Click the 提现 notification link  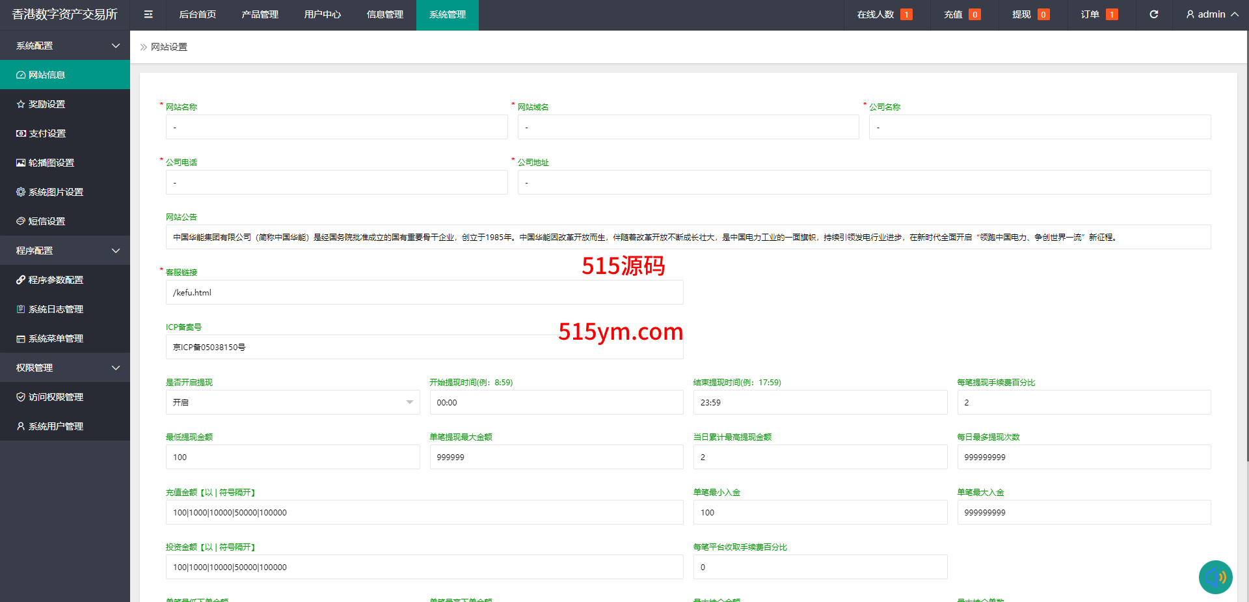tap(1030, 14)
